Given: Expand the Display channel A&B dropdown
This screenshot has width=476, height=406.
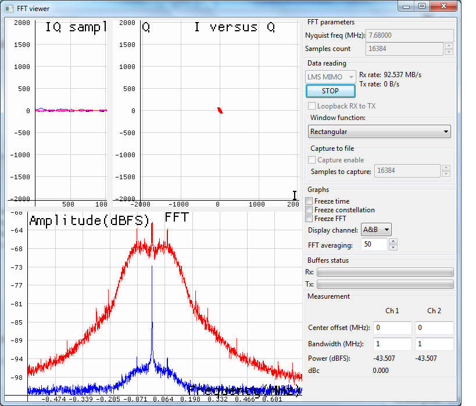Looking at the screenshot, I should click(376, 230).
